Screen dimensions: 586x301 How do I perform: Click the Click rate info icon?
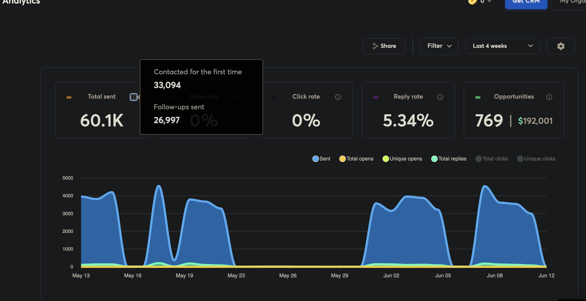(338, 97)
